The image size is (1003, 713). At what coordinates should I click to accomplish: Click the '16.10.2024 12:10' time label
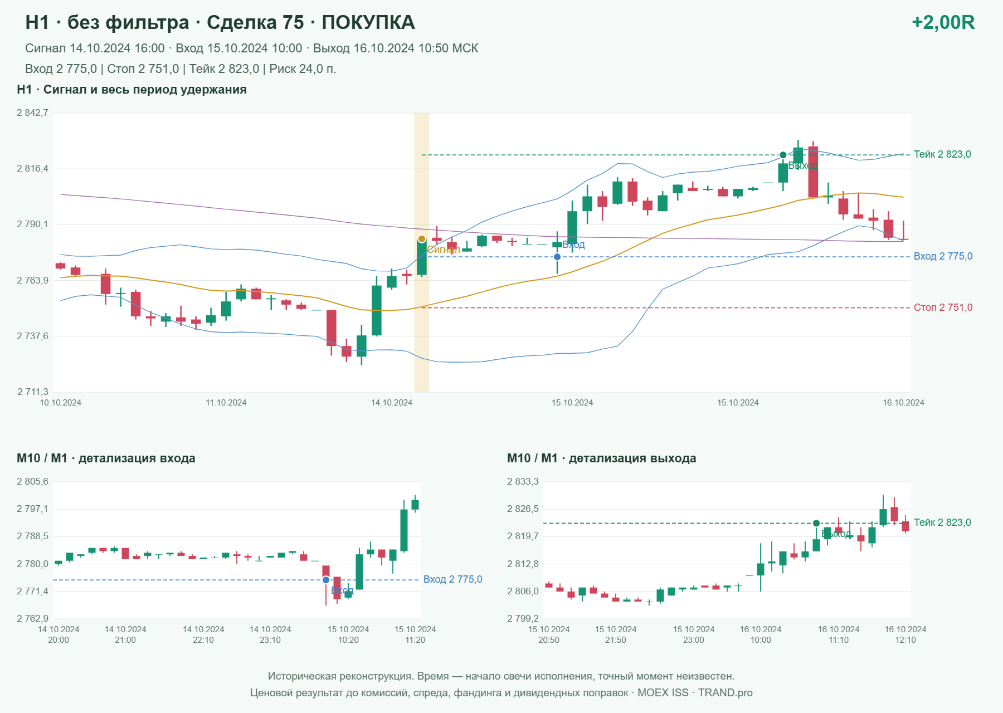pos(905,634)
